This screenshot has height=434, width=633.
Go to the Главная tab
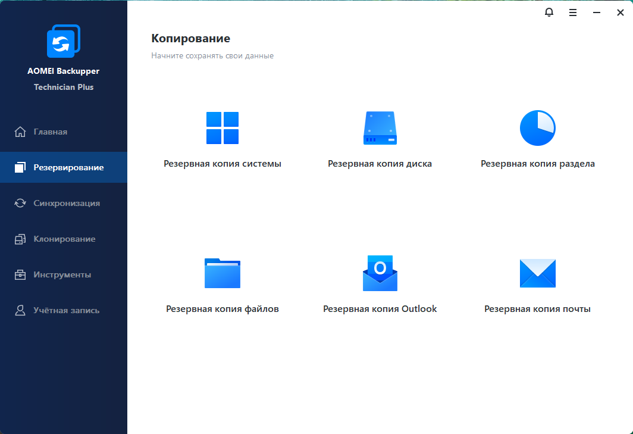click(50, 132)
